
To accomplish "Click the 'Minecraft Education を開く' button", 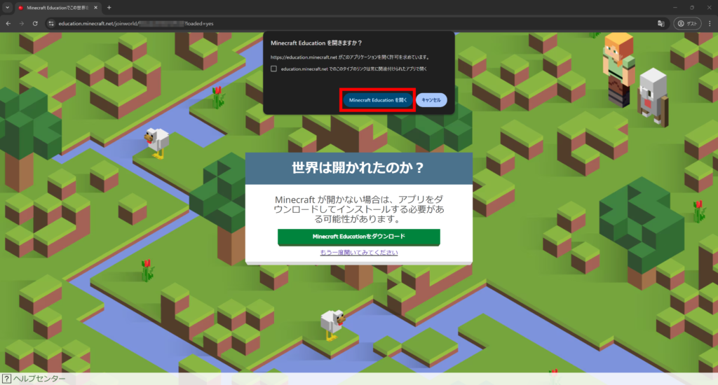I will click(x=378, y=100).
